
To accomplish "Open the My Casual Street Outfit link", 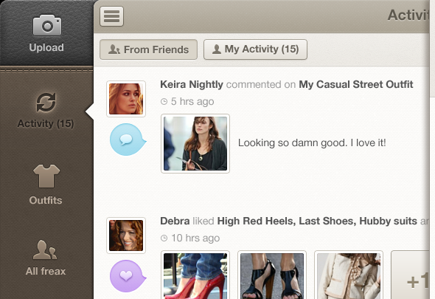I will click(356, 84).
